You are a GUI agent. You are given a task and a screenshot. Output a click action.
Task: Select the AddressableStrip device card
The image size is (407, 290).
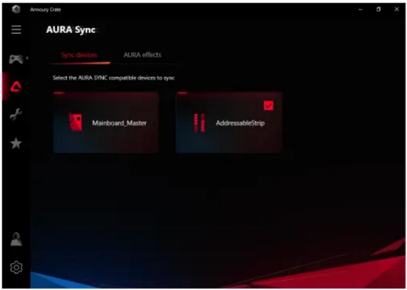[229, 123]
